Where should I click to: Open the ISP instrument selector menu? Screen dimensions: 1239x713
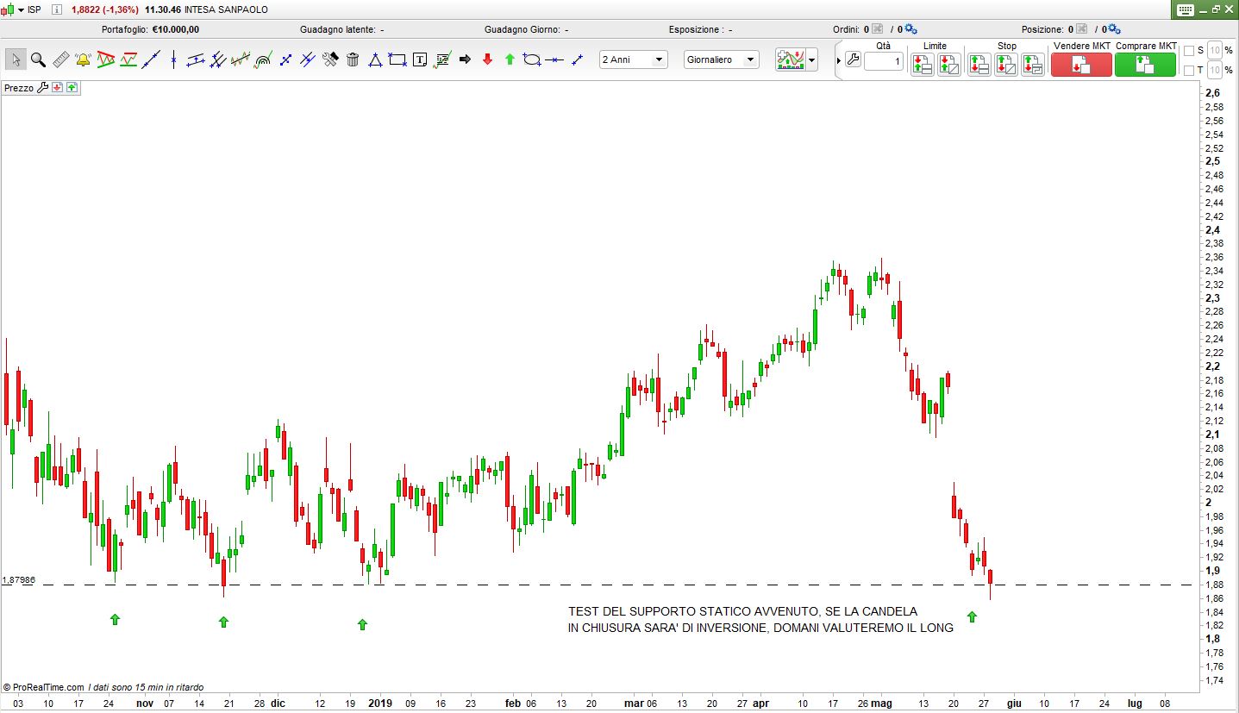pos(21,9)
